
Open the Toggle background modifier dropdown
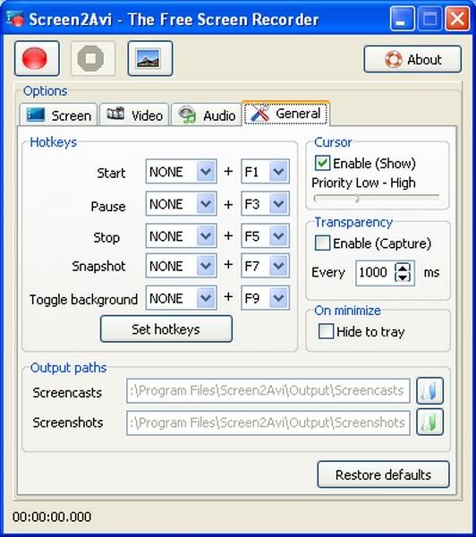(x=181, y=298)
